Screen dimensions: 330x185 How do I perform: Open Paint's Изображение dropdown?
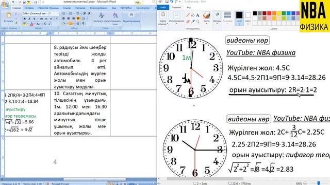pyautogui.click(x=176, y=18)
